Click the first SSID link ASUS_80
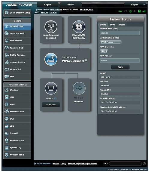Image resolution: width=151 pixels, height=173 pixels. [44, 12]
